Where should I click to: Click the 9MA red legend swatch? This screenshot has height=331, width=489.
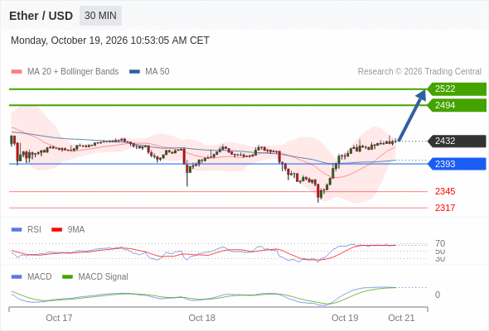[56, 230]
